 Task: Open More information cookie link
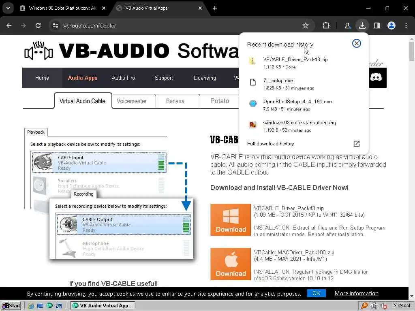pyautogui.click(x=357, y=293)
